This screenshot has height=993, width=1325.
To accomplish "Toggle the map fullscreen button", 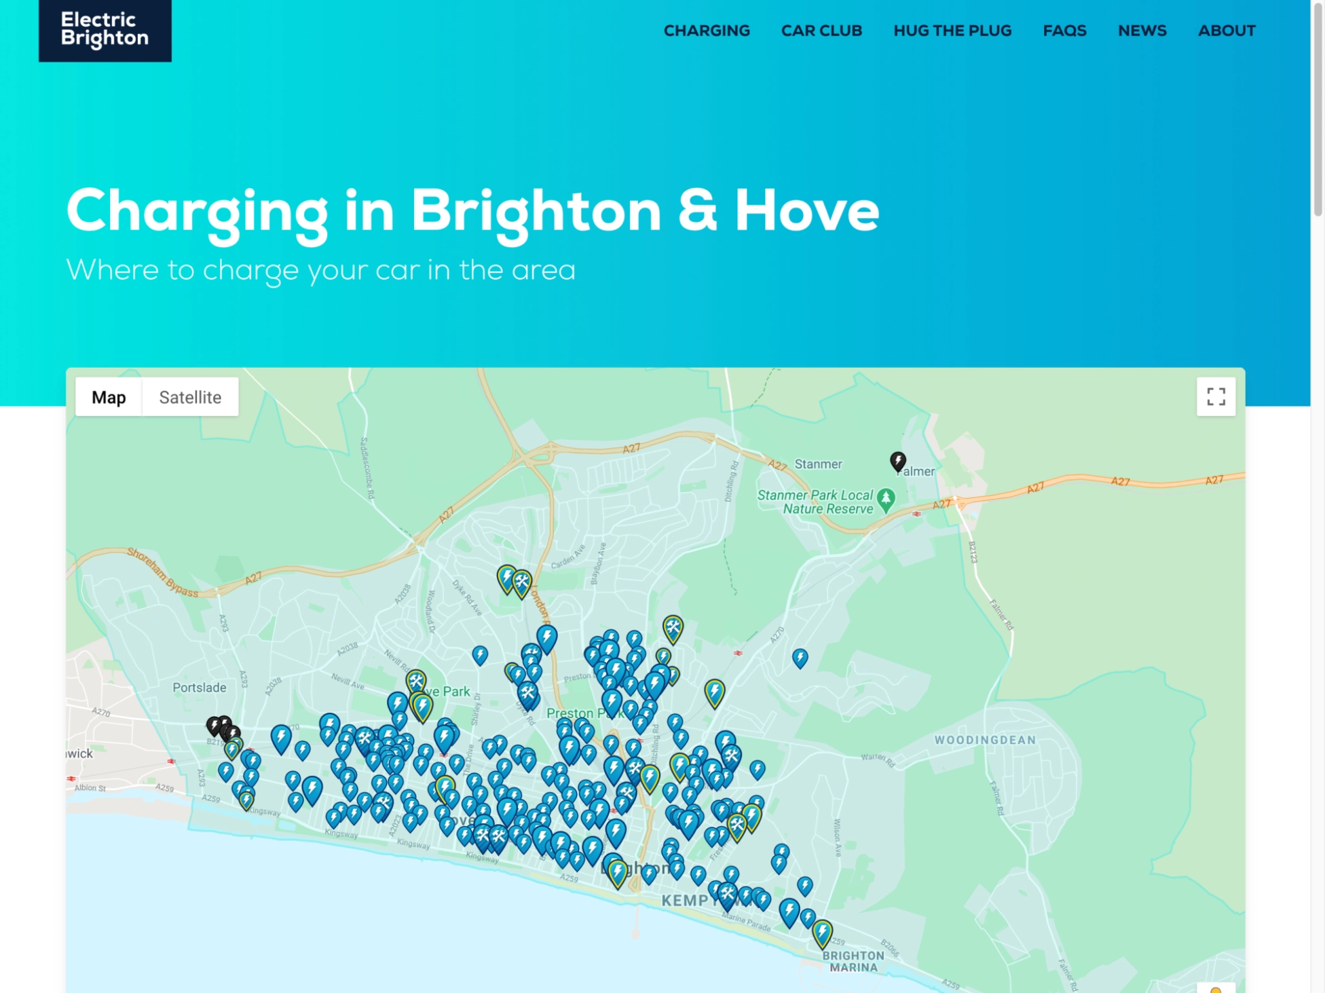I will [x=1216, y=396].
